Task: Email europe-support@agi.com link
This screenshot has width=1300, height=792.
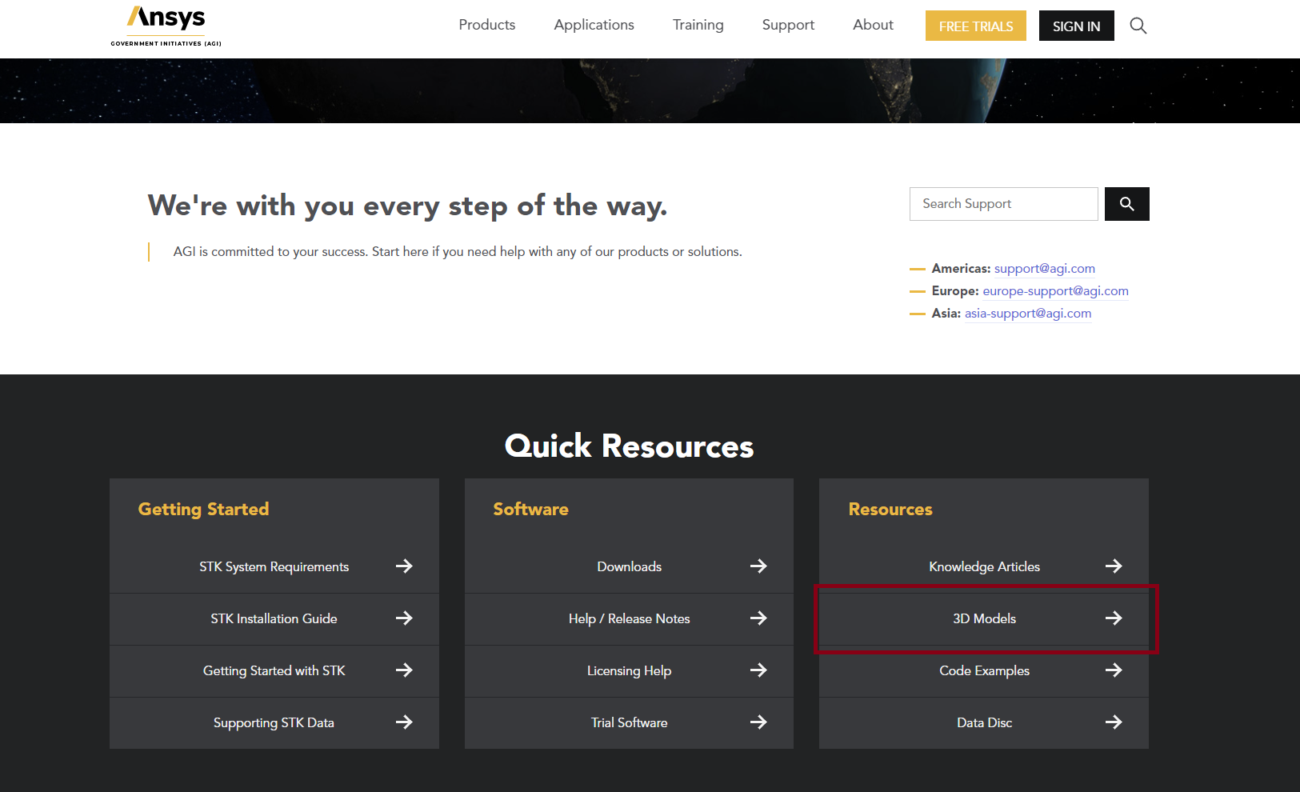Action: (x=1055, y=291)
